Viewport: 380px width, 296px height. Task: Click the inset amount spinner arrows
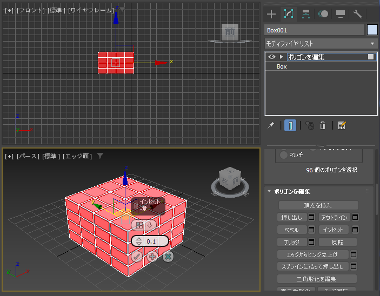pos(139,241)
